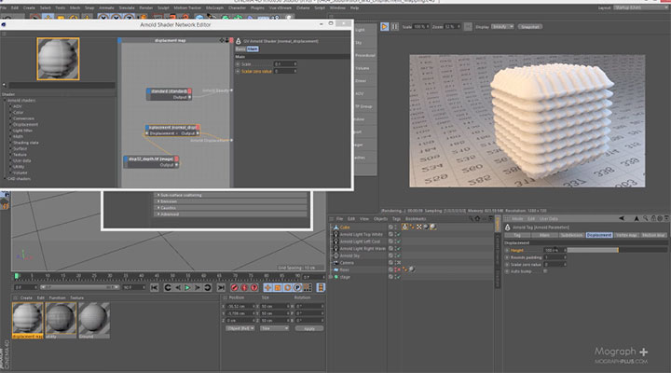Open Texture menu in Material Manager
This screenshot has width=671, height=373.
tap(76, 297)
